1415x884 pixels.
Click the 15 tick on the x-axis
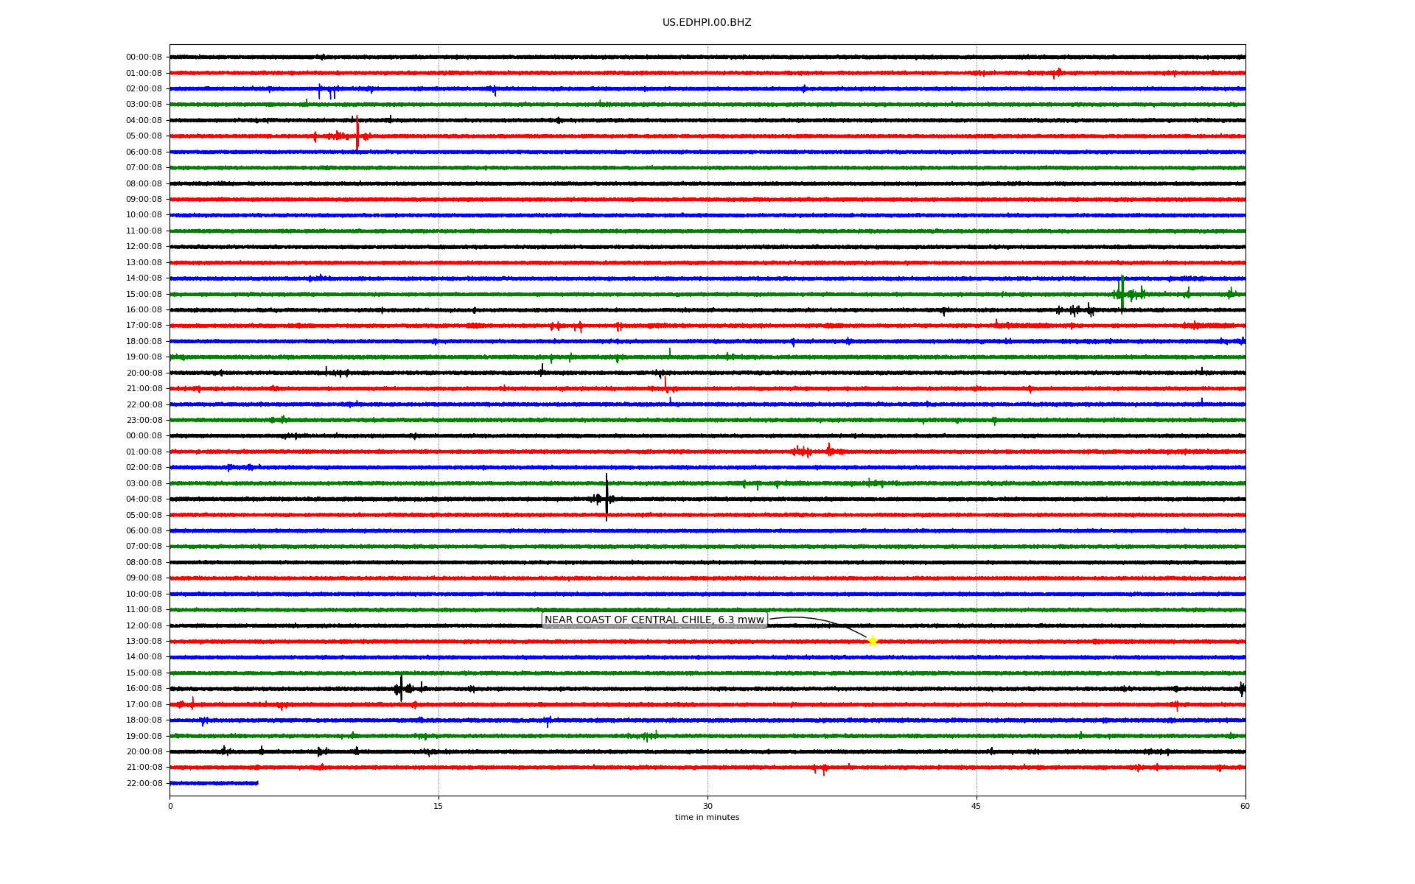439,806
